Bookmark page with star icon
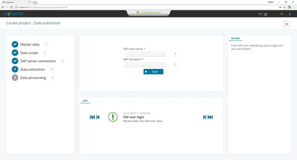297x160 pixels. click(x=284, y=7)
